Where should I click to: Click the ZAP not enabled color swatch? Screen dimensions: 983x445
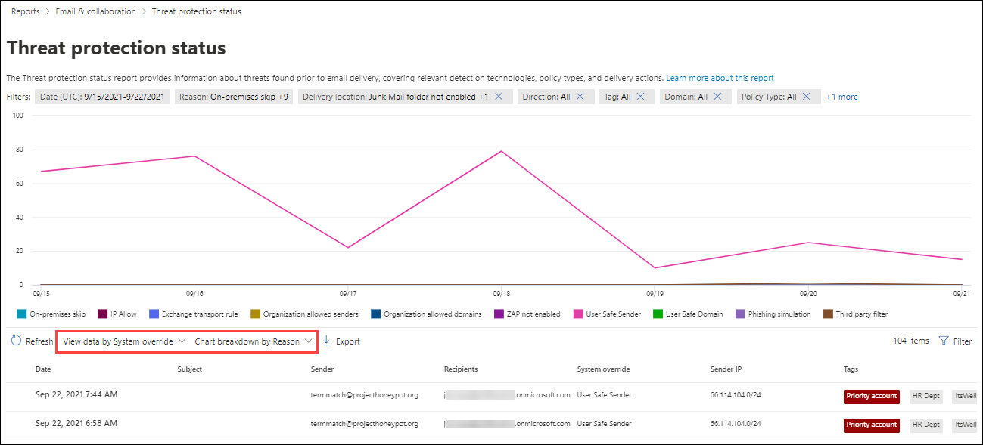(x=499, y=314)
